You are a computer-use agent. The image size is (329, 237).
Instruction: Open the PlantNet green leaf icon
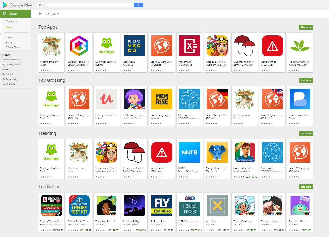[x=300, y=46]
